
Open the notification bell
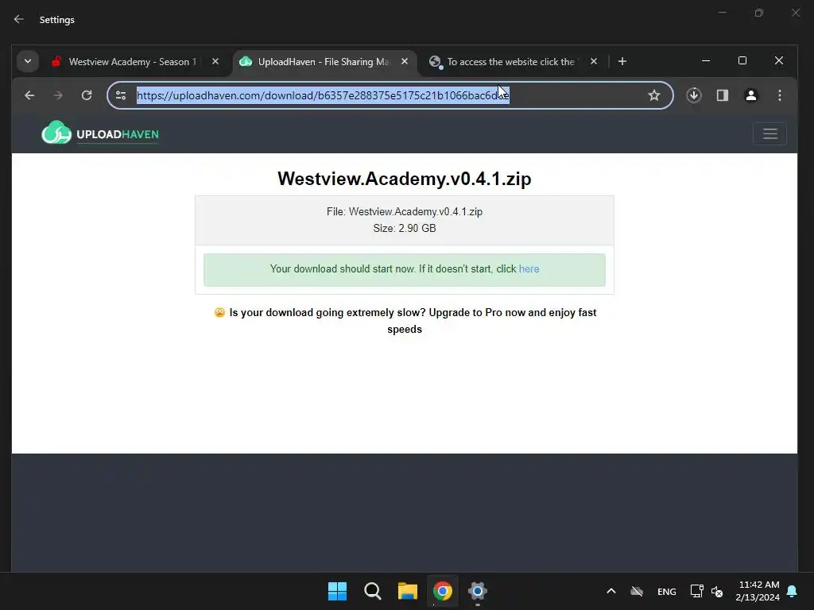click(793, 591)
